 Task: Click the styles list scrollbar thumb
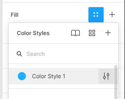[x=116, y=75]
